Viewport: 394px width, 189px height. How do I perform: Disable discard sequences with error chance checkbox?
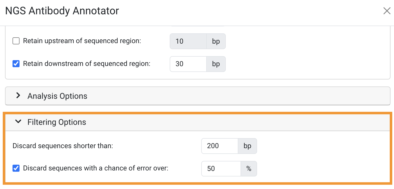point(16,168)
